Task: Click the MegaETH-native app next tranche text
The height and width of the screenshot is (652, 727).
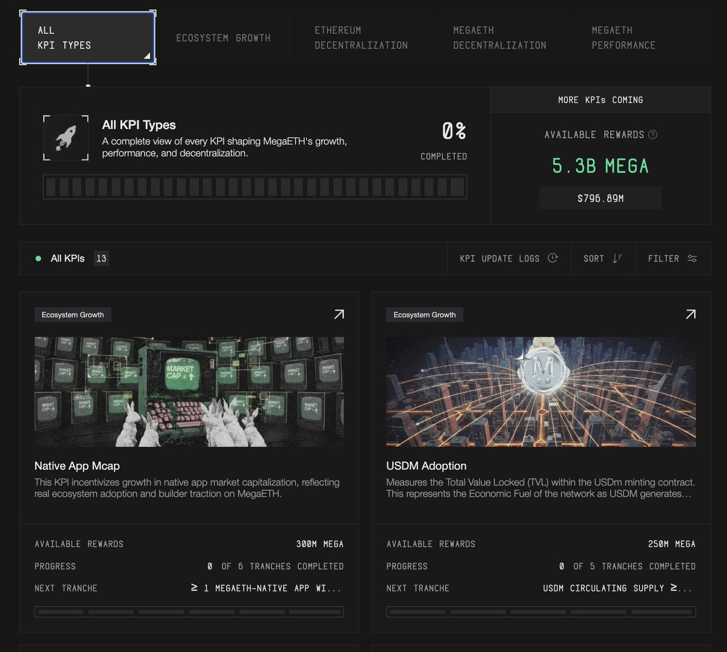Action: (266, 588)
